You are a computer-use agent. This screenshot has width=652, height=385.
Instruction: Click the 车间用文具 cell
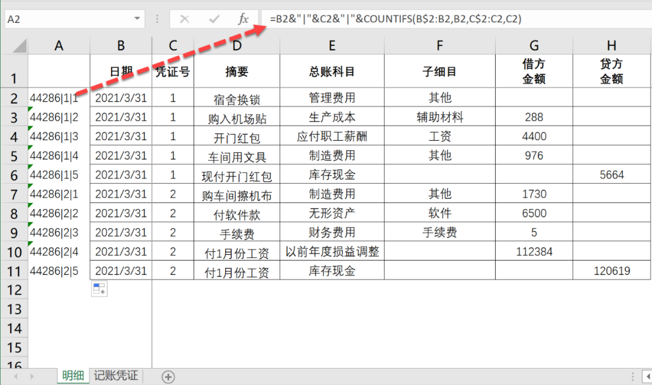(237, 156)
